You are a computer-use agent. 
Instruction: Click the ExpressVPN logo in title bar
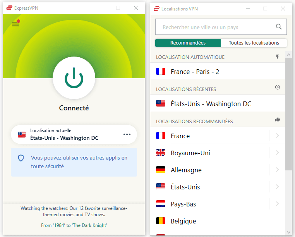click(x=9, y=8)
